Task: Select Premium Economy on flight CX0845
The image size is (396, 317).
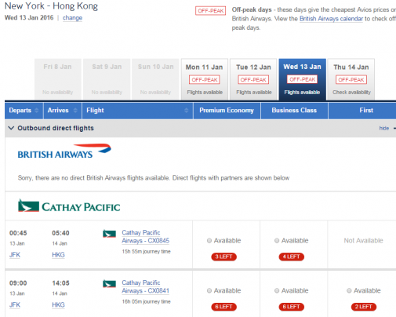Action: click(x=209, y=241)
